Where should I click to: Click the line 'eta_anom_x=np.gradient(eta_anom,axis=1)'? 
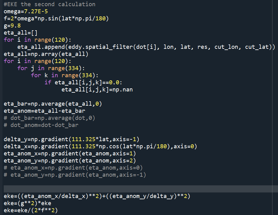pos(70,153)
